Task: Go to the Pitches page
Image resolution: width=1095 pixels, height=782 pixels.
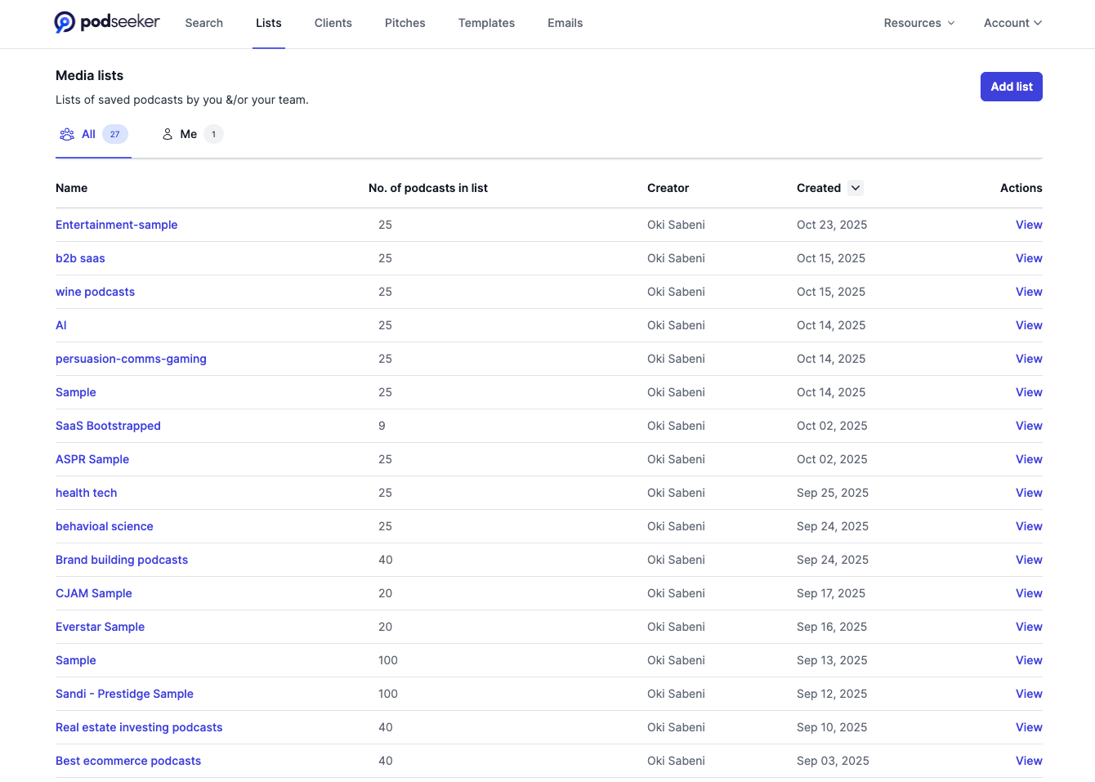Action: click(404, 23)
